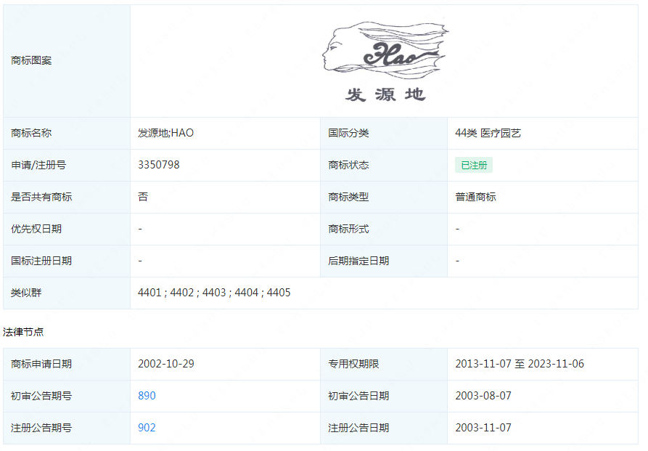Click the 商标名称 label
Screen dimensions: 648x451
31,133
